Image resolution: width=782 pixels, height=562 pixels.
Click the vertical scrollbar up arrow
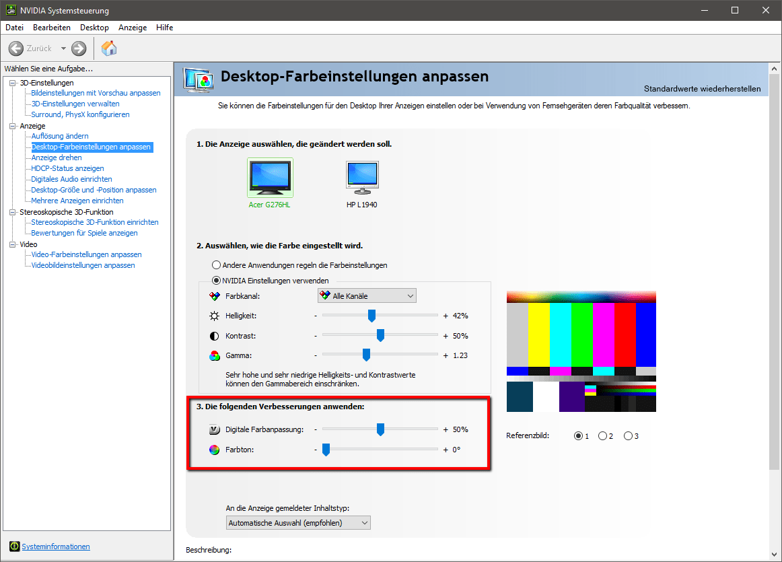tap(774, 69)
